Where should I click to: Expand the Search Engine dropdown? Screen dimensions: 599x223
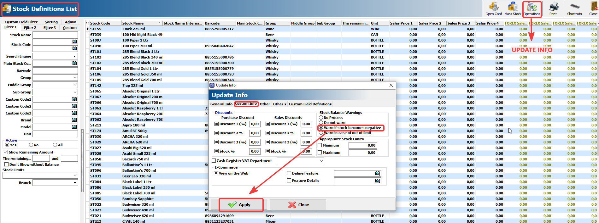[75, 56]
